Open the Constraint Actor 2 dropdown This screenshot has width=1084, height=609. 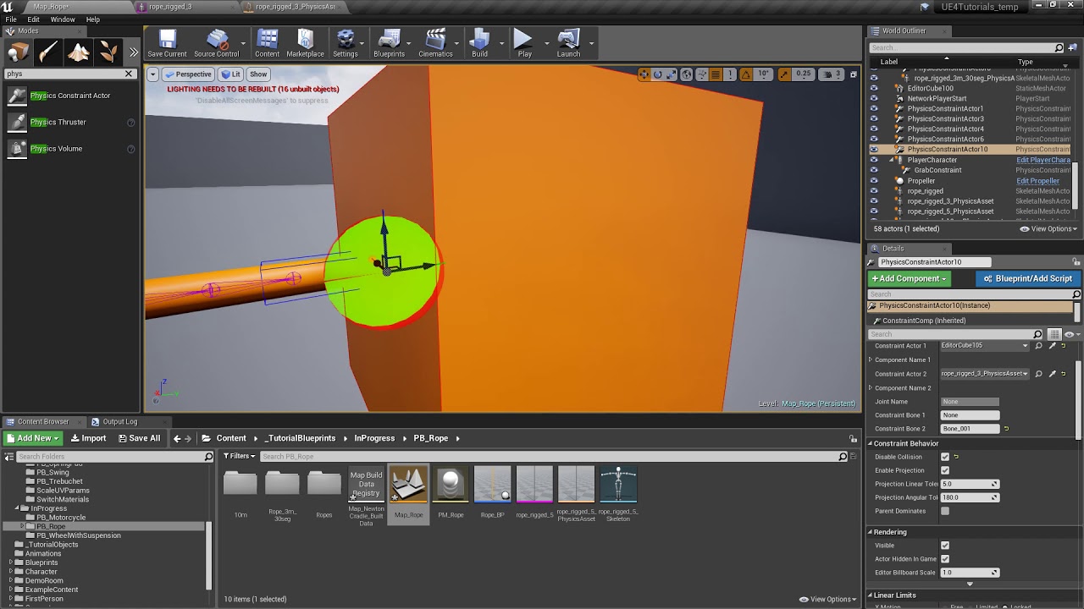tap(985, 374)
